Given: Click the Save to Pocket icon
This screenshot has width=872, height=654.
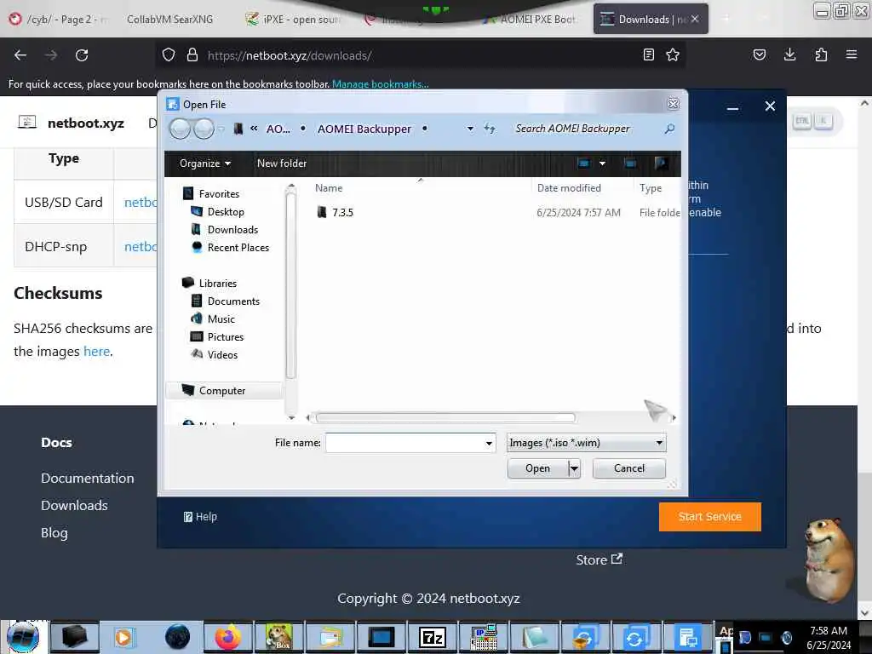Looking at the screenshot, I should [x=759, y=54].
